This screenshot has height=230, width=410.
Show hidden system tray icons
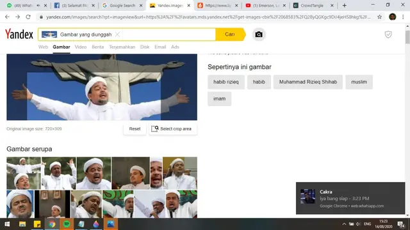point(344,224)
